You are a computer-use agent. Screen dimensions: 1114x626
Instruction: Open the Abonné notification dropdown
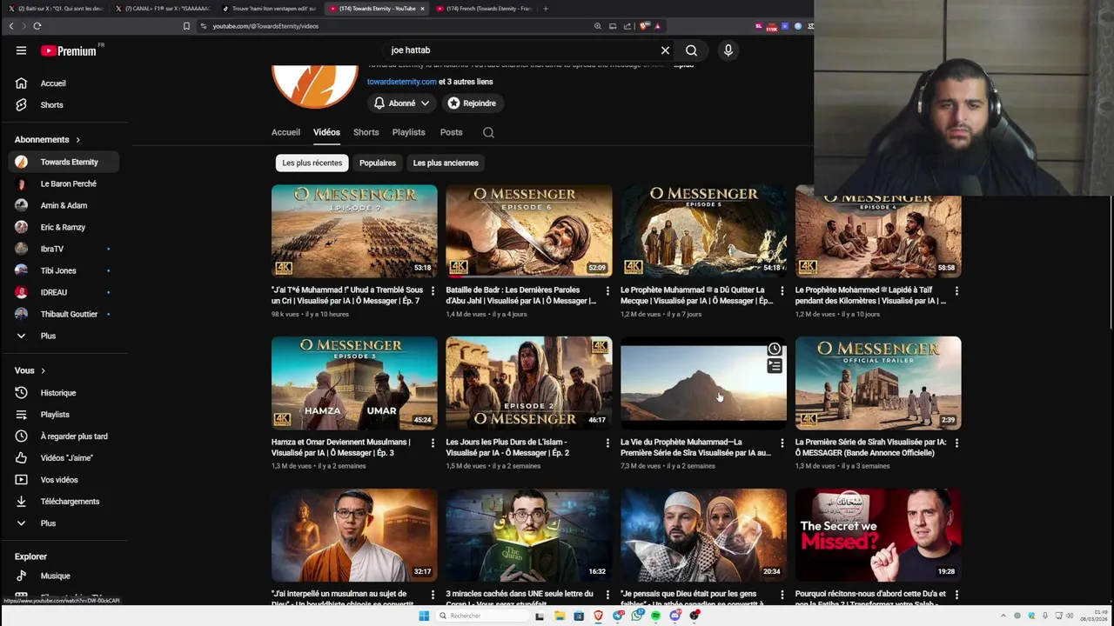point(402,103)
